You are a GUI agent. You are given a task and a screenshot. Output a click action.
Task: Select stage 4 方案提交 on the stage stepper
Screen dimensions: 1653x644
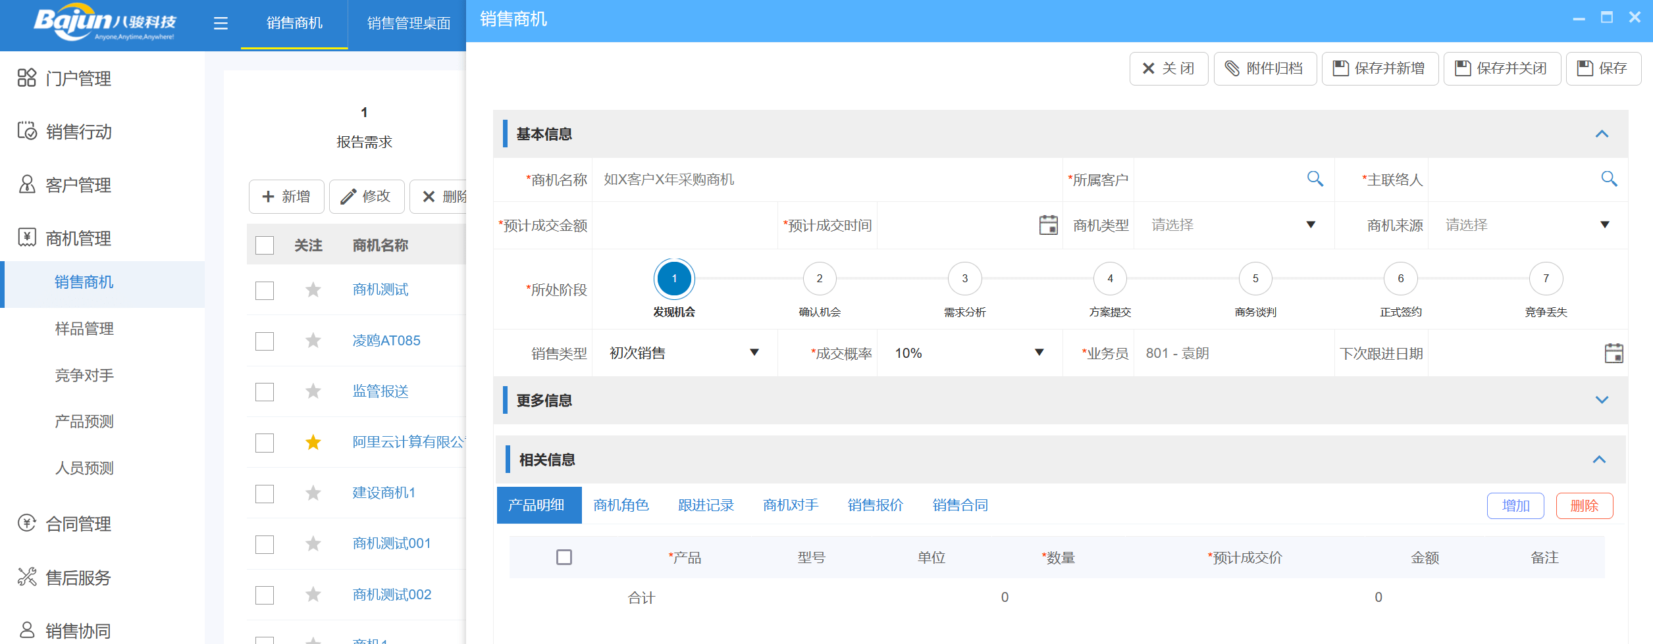point(1109,278)
